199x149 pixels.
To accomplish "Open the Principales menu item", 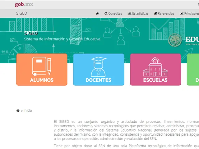I will point(192,14).
